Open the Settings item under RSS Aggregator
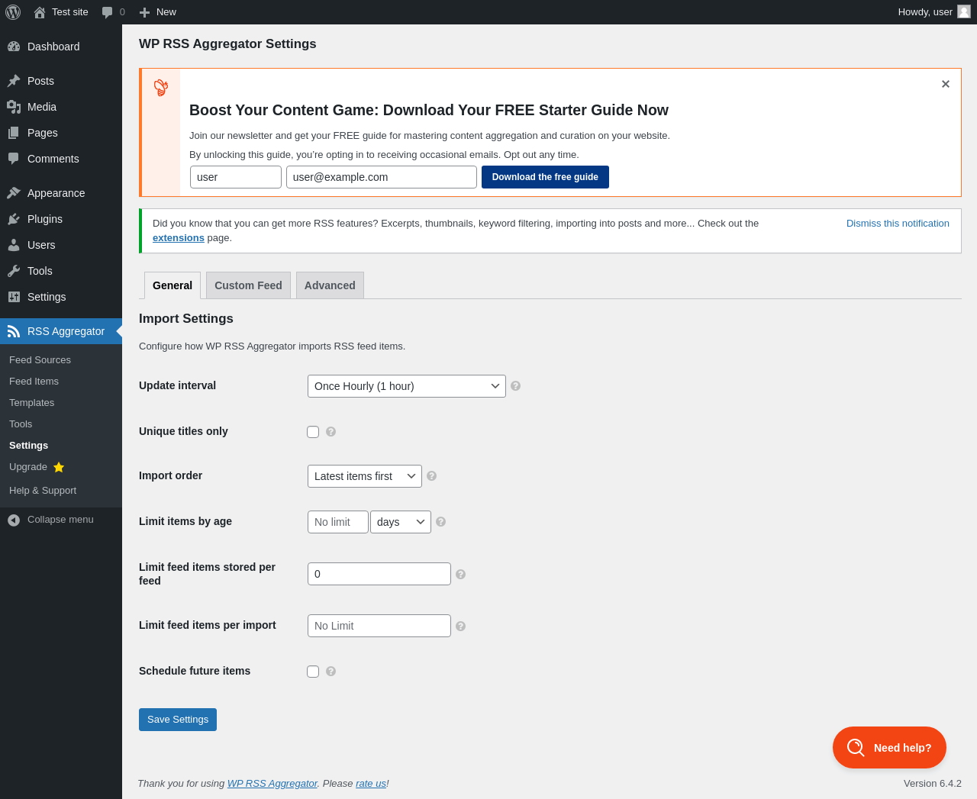Screen dimensions: 977x799 coord(29,446)
